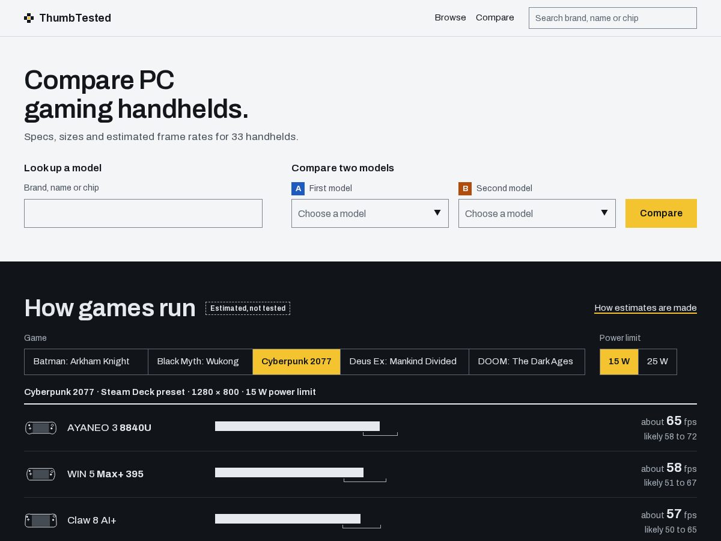This screenshot has width=721, height=541.
Task: Open the AYANEO 3 8840U model
Action: tap(109, 428)
